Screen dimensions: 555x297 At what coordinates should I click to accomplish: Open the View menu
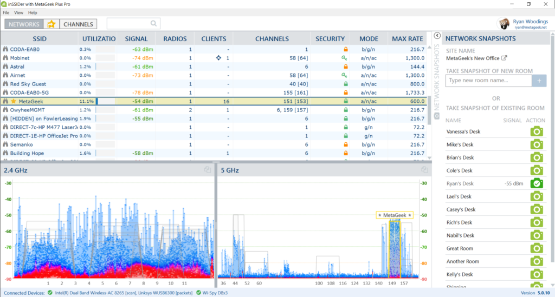(18, 13)
